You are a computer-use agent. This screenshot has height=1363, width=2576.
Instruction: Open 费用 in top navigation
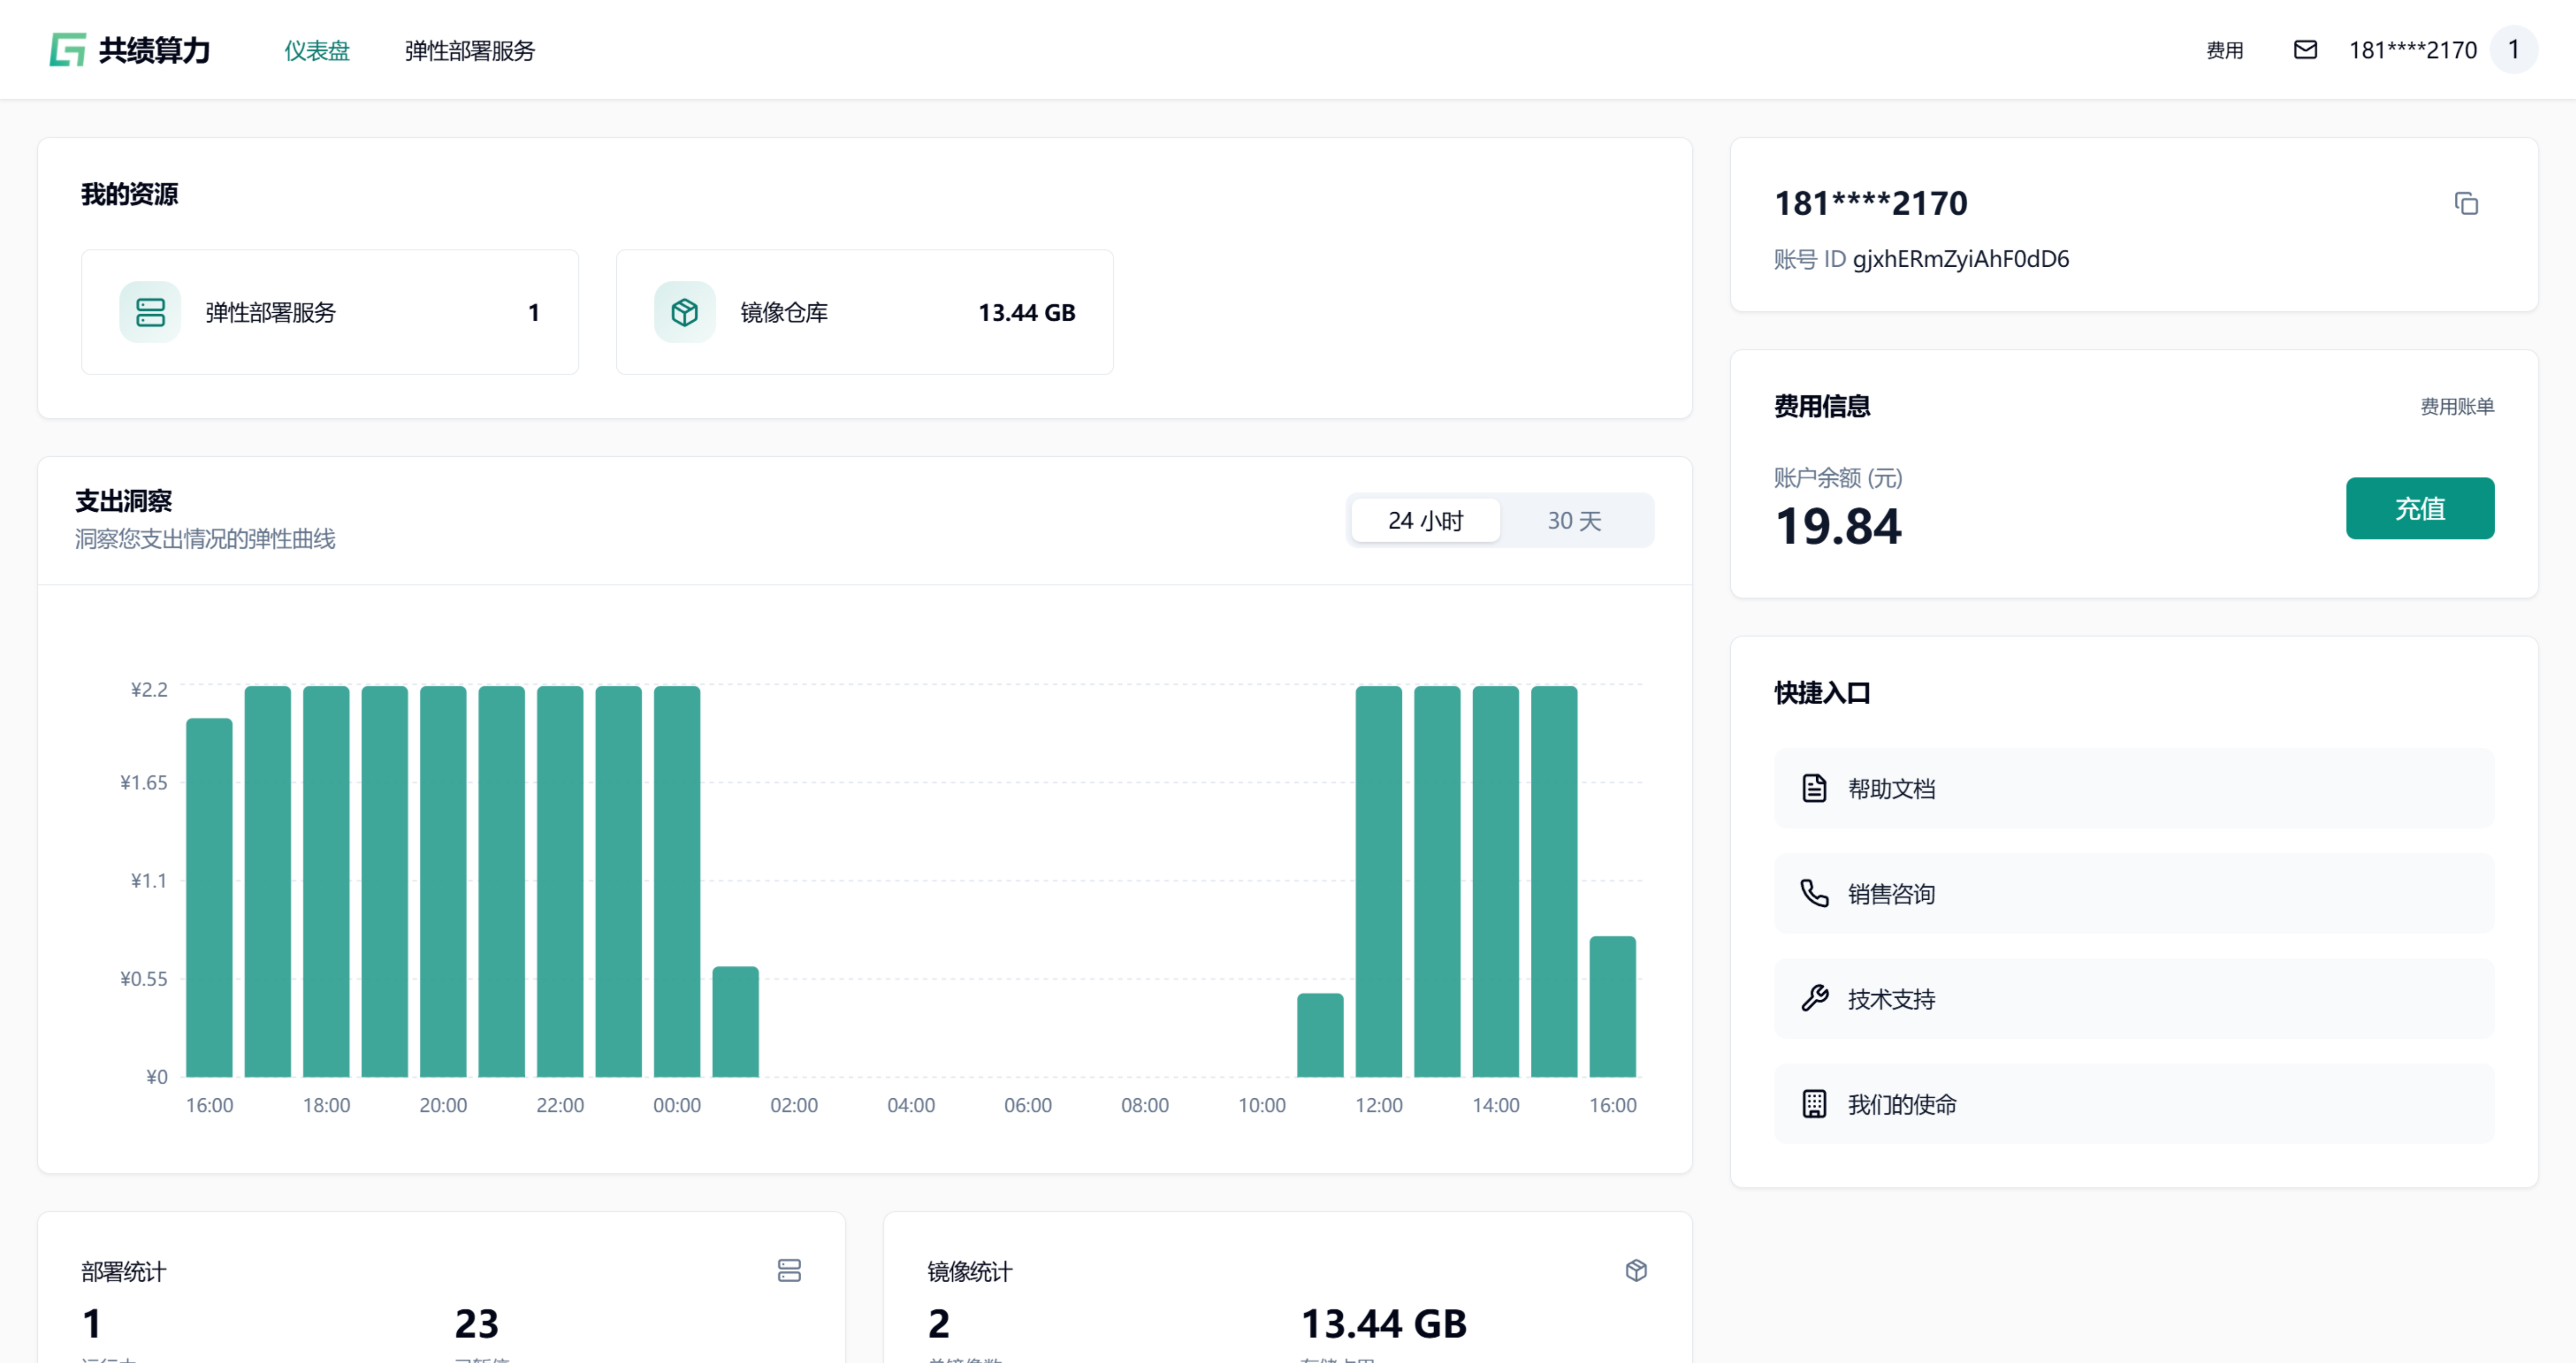pos(2224,50)
